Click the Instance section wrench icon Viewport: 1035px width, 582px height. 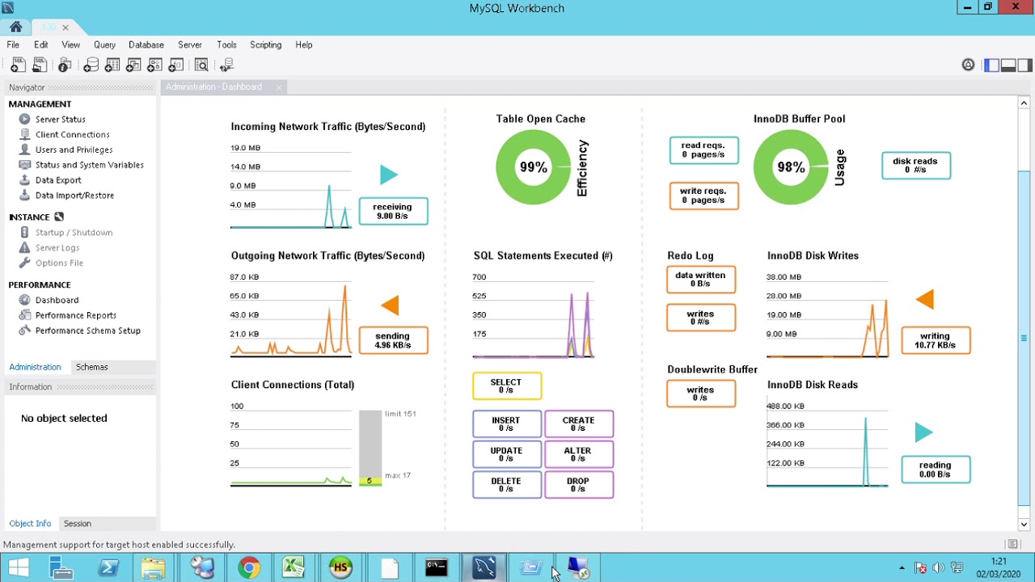pos(59,217)
